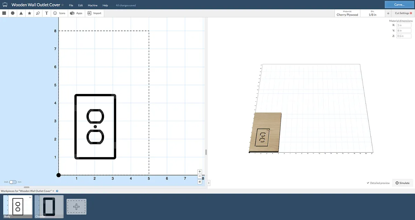Select the Chamfer workpiece thumbnail

[x=49, y=207]
